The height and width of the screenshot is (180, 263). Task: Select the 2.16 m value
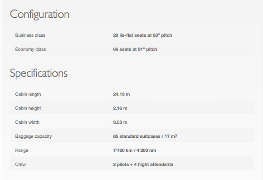pos(120,108)
